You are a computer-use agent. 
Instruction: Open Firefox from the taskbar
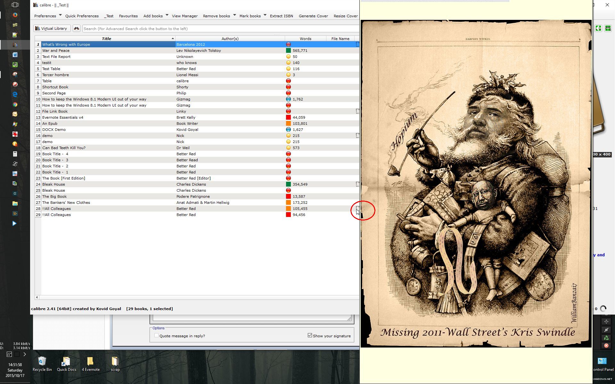[15, 15]
